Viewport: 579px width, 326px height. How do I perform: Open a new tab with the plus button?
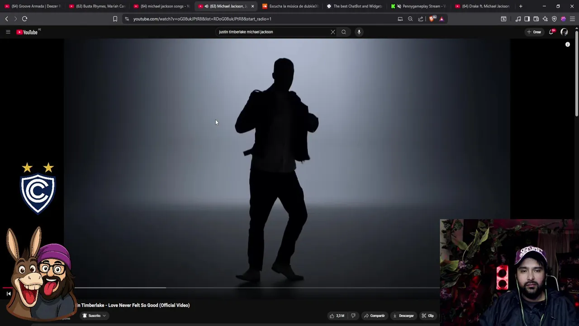pyautogui.click(x=521, y=6)
